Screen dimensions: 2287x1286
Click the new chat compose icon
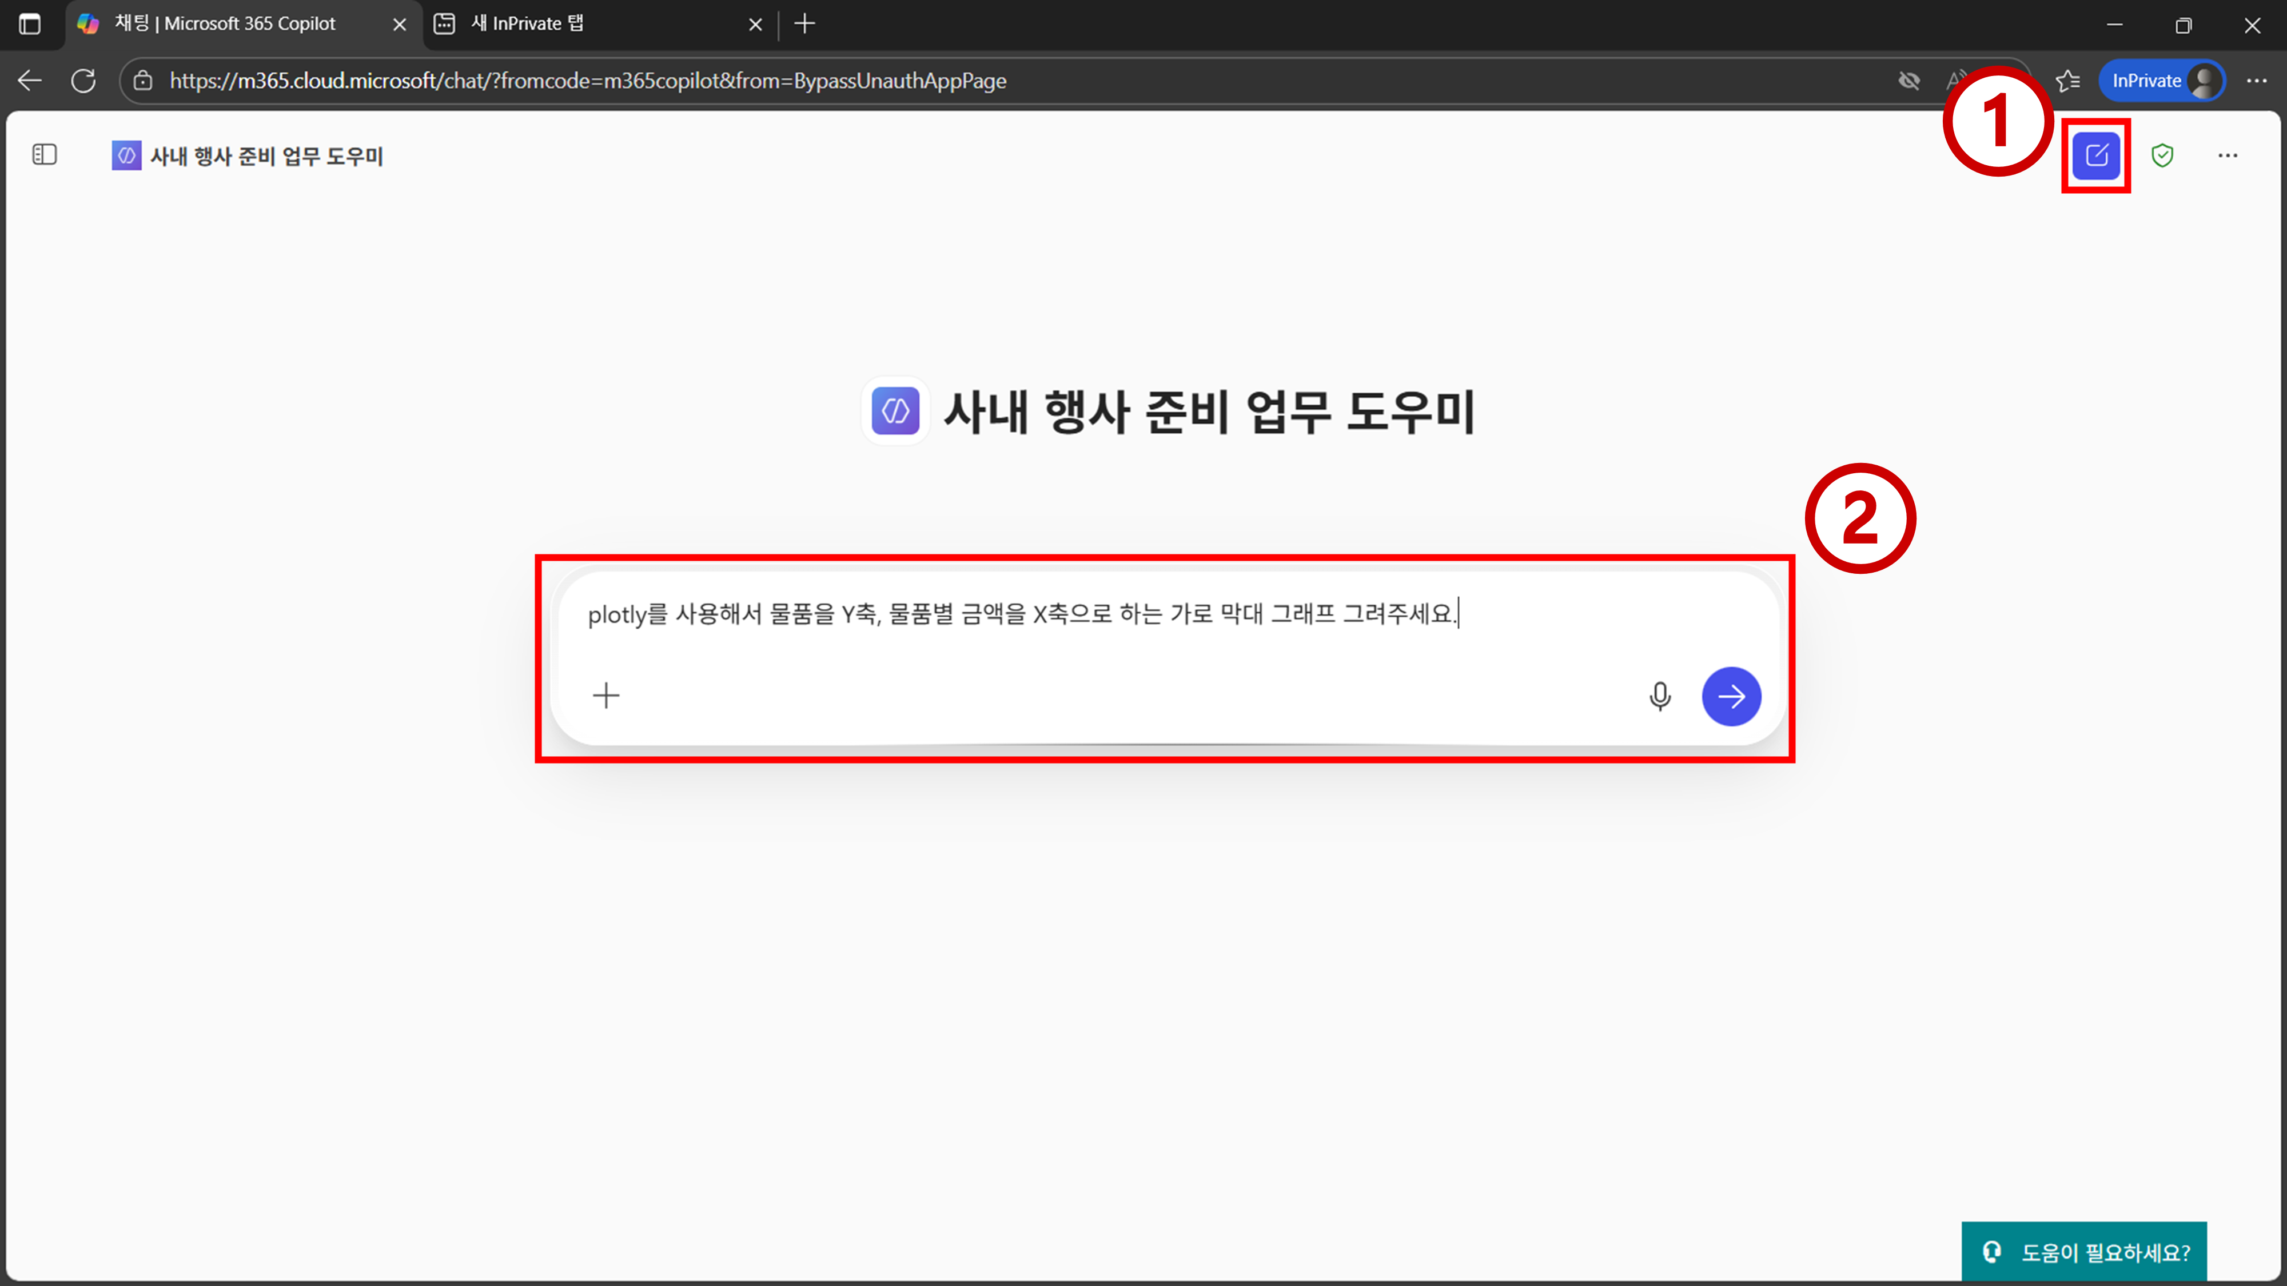click(x=2096, y=155)
